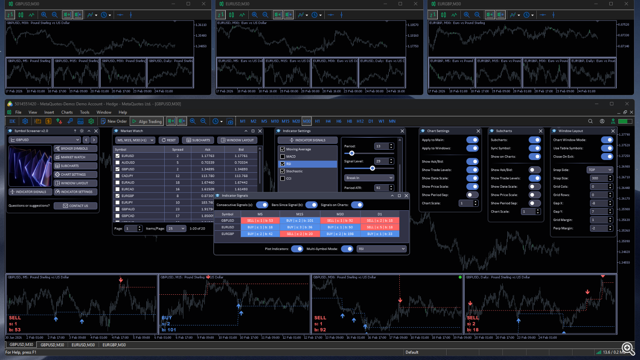Open the green strategy gear icon on the toolbar

point(91,121)
